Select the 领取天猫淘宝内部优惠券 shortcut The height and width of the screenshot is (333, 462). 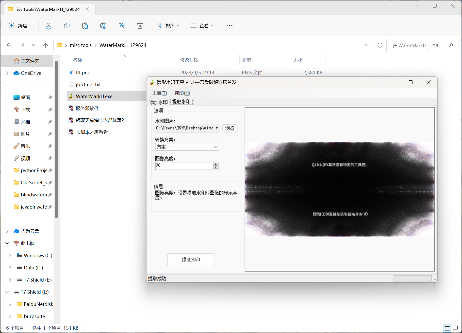[x=97, y=120]
